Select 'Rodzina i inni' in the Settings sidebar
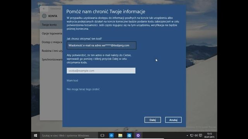The width and height of the screenshot is (248, 139). [51, 51]
